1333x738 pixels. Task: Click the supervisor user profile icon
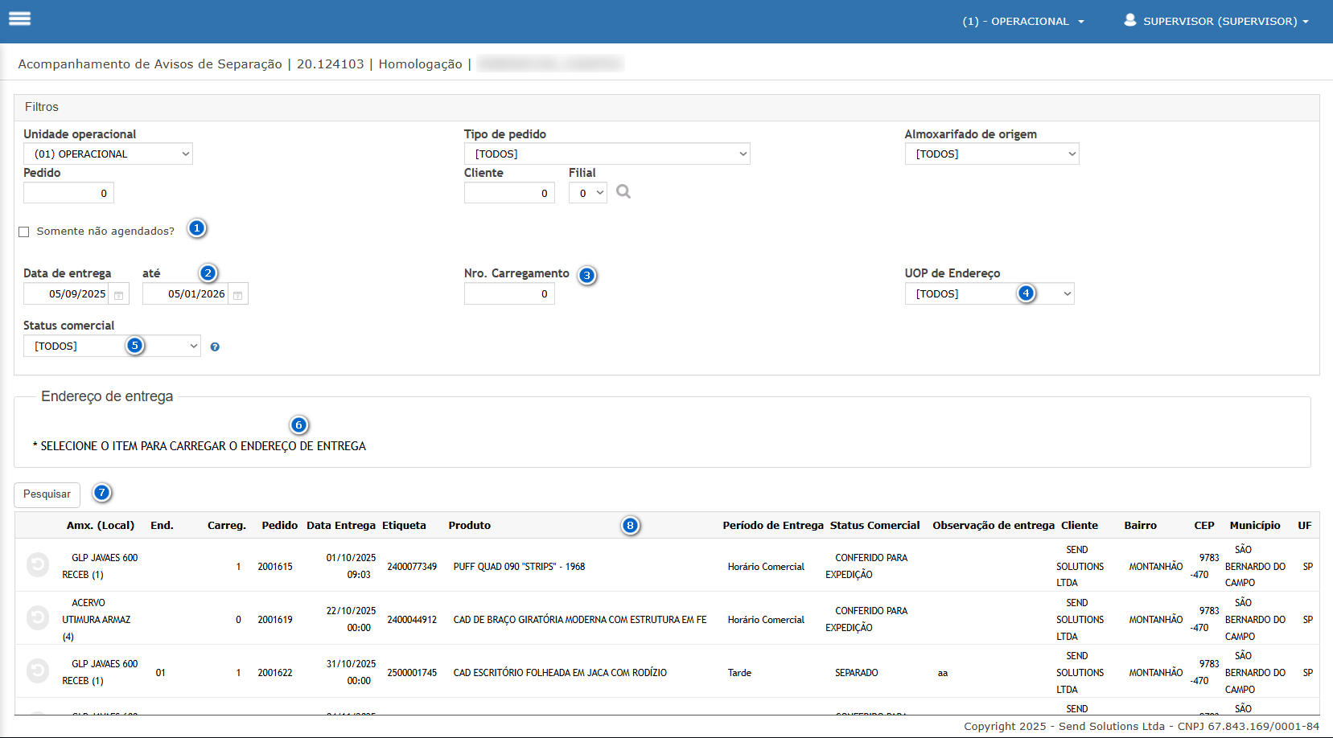point(1129,20)
